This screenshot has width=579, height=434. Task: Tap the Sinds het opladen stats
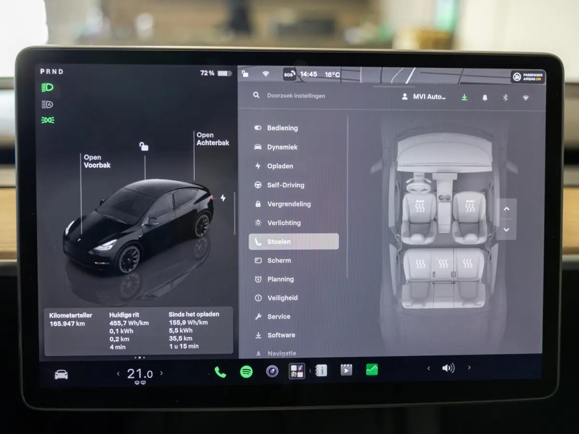pyautogui.click(x=193, y=330)
